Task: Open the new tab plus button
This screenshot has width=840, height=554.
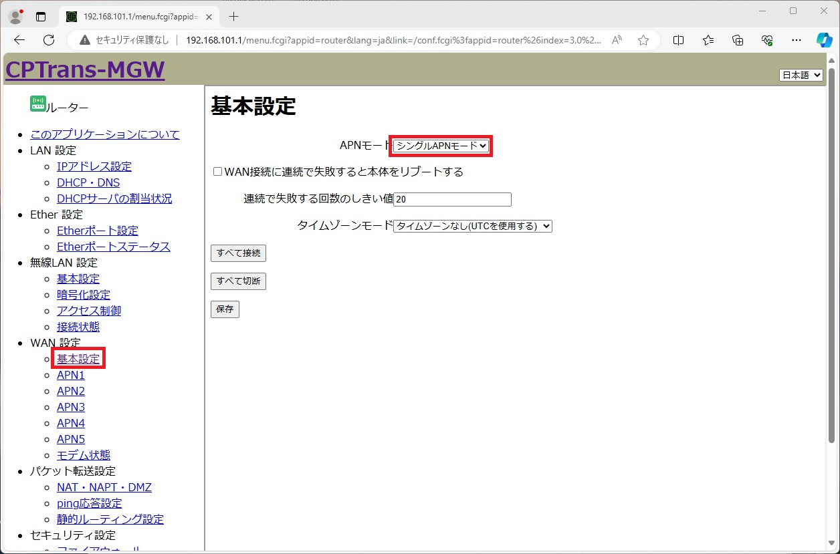Action: (x=233, y=16)
